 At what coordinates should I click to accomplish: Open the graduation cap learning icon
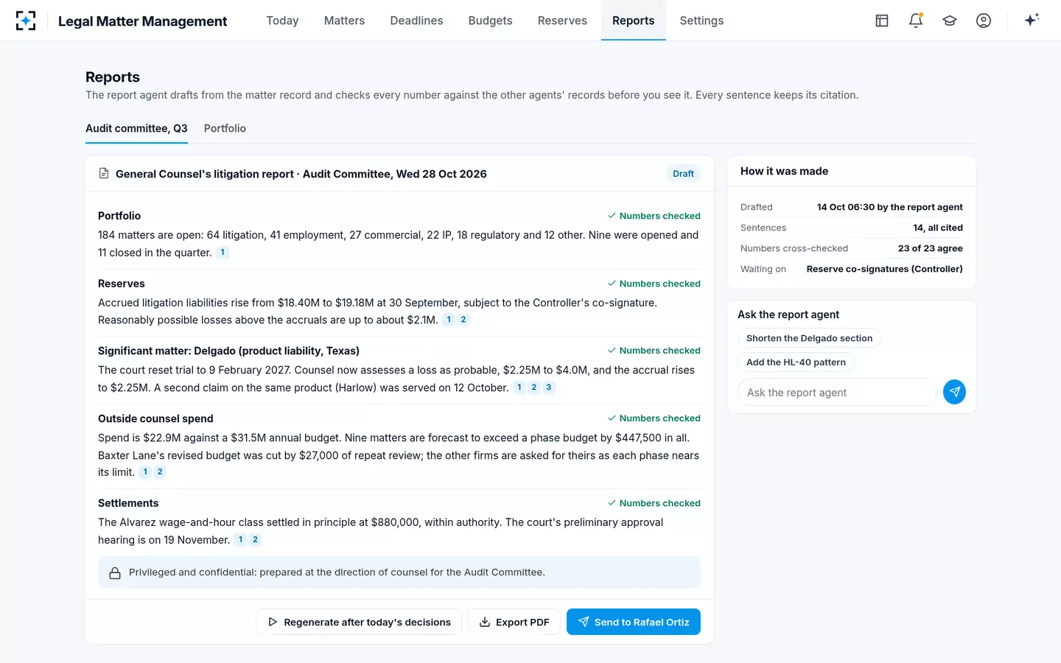tap(950, 21)
